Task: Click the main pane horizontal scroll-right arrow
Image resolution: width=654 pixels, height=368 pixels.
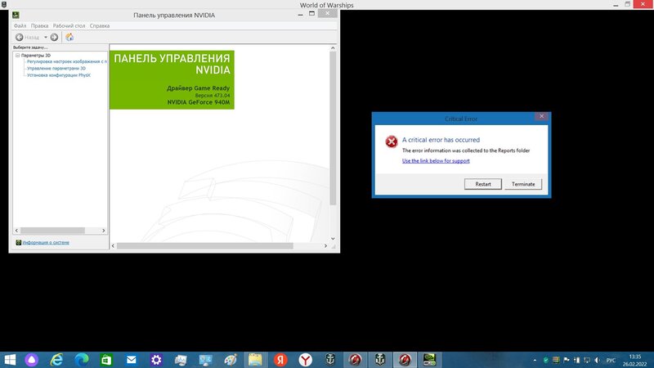Action: coord(325,246)
